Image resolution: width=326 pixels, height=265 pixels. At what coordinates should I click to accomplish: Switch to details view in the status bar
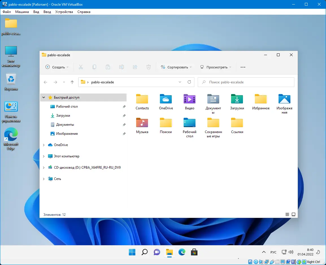[x=288, y=214]
